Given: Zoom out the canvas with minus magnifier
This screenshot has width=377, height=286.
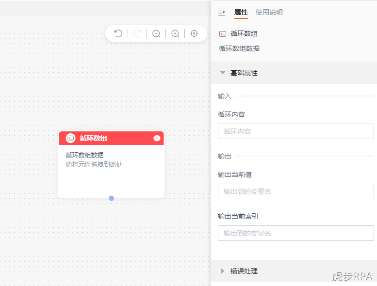Looking at the screenshot, I should [x=156, y=33].
